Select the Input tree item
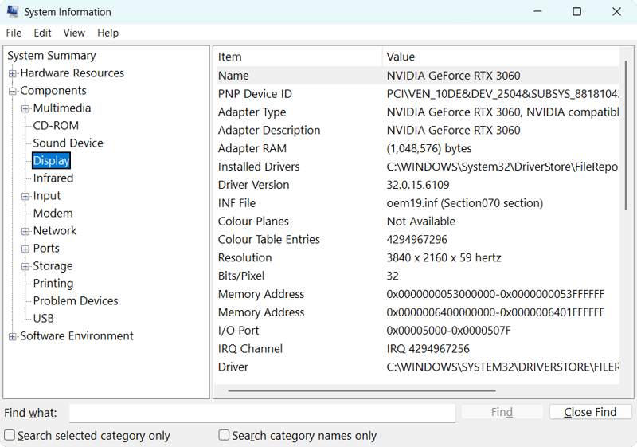Image resolution: width=637 pixels, height=447 pixels. tap(47, 196)
